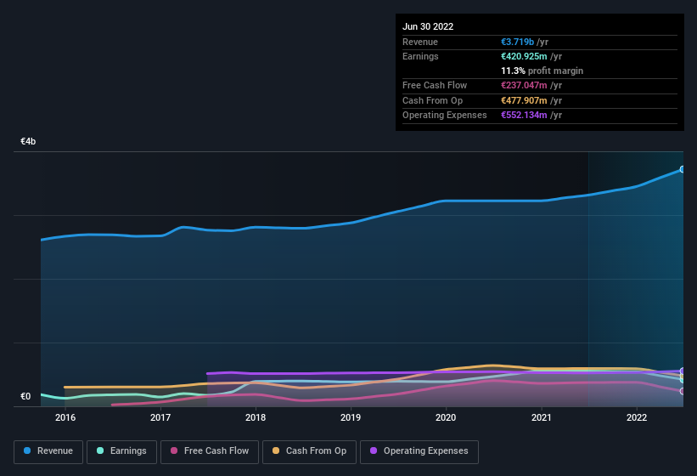Viewport: 697px width, 476px height.
Task: Click the €3.719b revenue value in tooltip
Action: click(x=517, y=42)
